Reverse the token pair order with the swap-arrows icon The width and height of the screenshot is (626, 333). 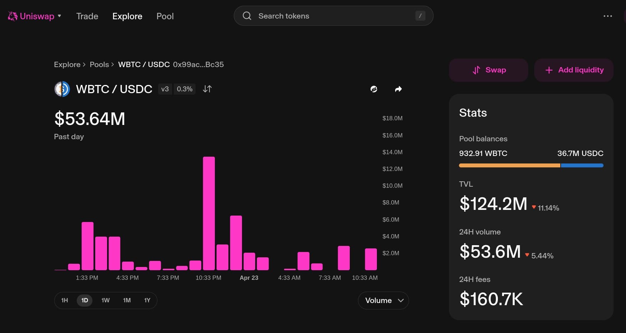click(207, 89)
